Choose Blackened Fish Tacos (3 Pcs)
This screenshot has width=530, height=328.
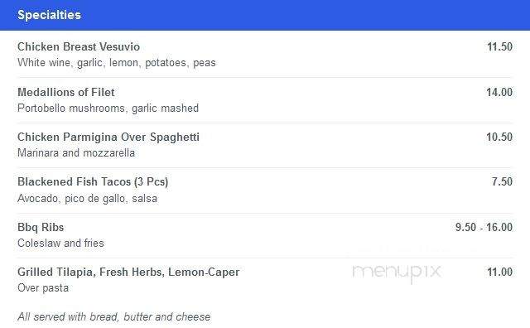(x=93, y=182)
